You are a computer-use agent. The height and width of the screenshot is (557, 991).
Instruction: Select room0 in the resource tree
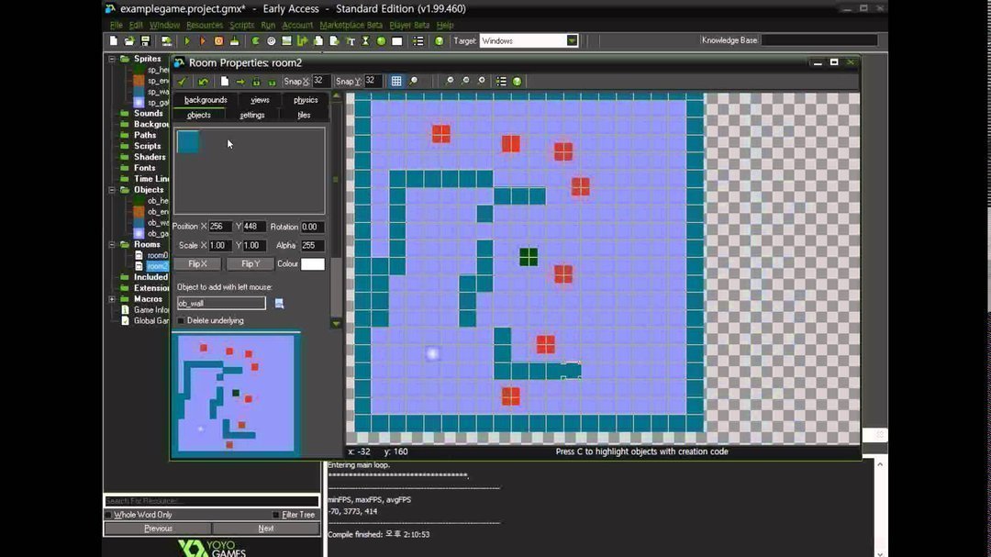(x=158, y=255)
